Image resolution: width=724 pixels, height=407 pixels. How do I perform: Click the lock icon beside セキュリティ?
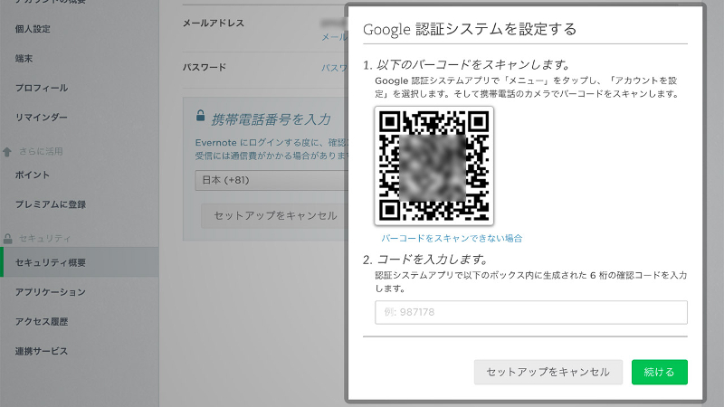pos(7,239)
